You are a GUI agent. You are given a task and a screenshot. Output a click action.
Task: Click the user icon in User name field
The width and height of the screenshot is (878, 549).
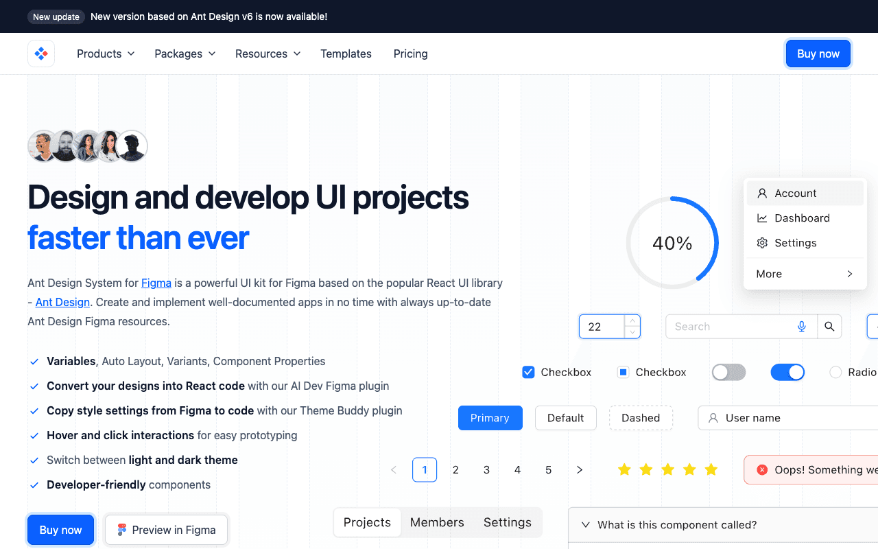[713, 418]
